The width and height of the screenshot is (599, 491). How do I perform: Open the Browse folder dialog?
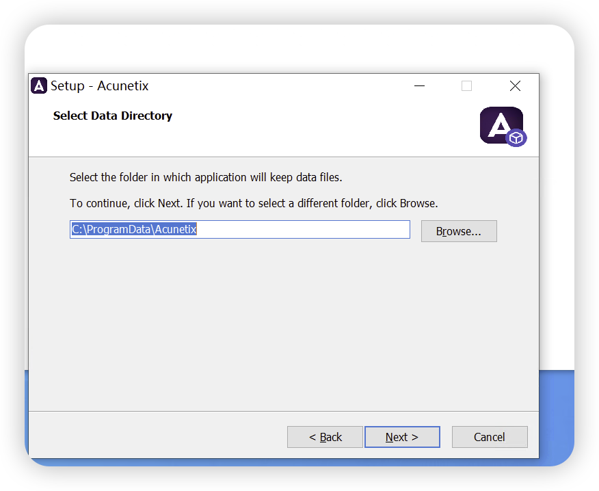459,231
